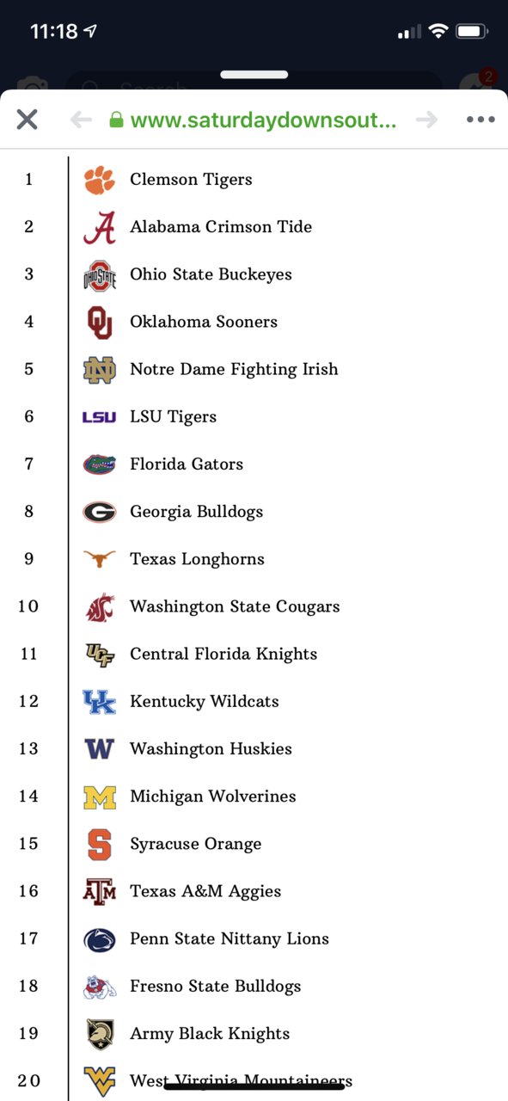Select Kentucky Wildcats team name
The height and width of the screenshot is (1101, 508).
pos(205,701)
